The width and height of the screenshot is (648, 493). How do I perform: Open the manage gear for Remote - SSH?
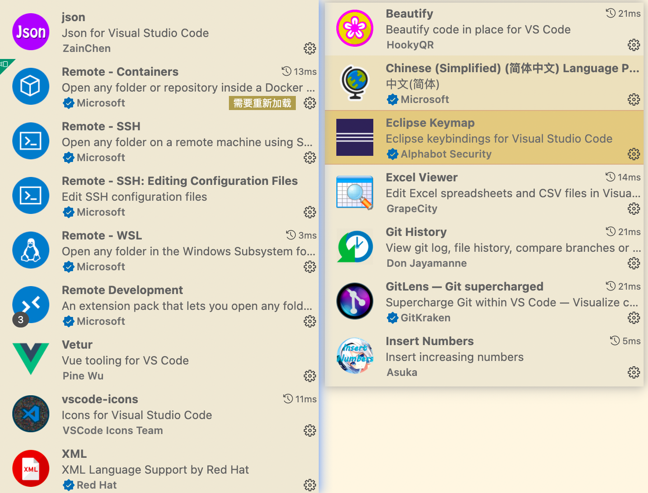pyautogui.click(x=310, y=158)
